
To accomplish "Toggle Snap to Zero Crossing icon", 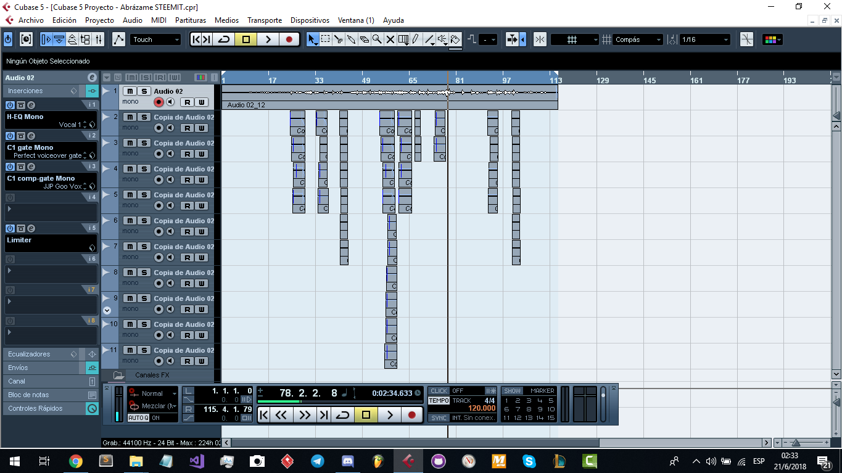I will 746,39.
